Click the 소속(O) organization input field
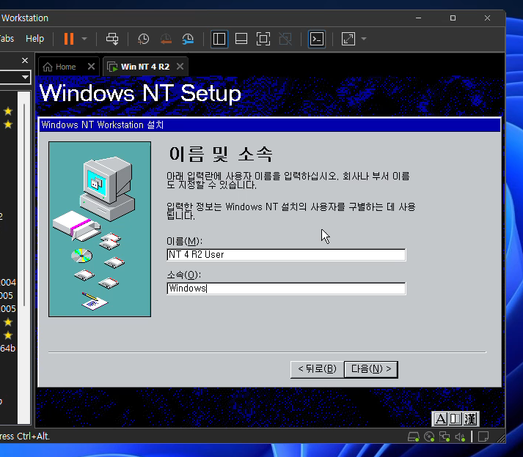Screen dimensions: 523x457 click(286, 289)
